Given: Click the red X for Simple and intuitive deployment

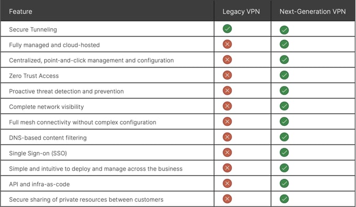Looking at the screenshot, I should click(x=227, y=168).
